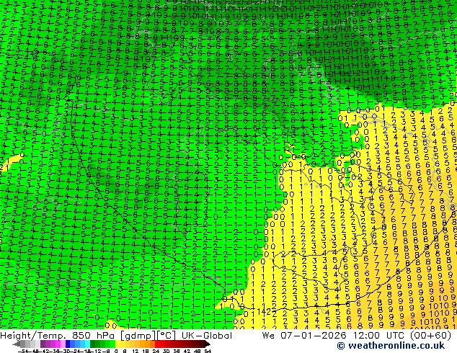Select the 'Height/Temp. 850 hPa' title text
The width and height of the screenshot is (457, 353).
point(58,336)
